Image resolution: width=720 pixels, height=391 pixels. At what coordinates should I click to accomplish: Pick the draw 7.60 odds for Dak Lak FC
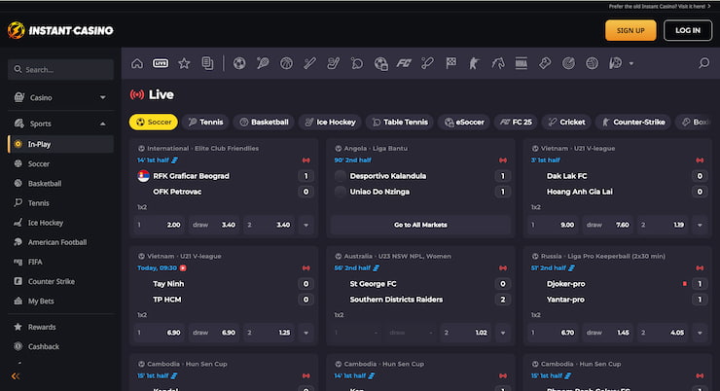point(607,225)
